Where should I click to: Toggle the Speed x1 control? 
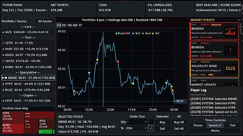click(215, 125)
